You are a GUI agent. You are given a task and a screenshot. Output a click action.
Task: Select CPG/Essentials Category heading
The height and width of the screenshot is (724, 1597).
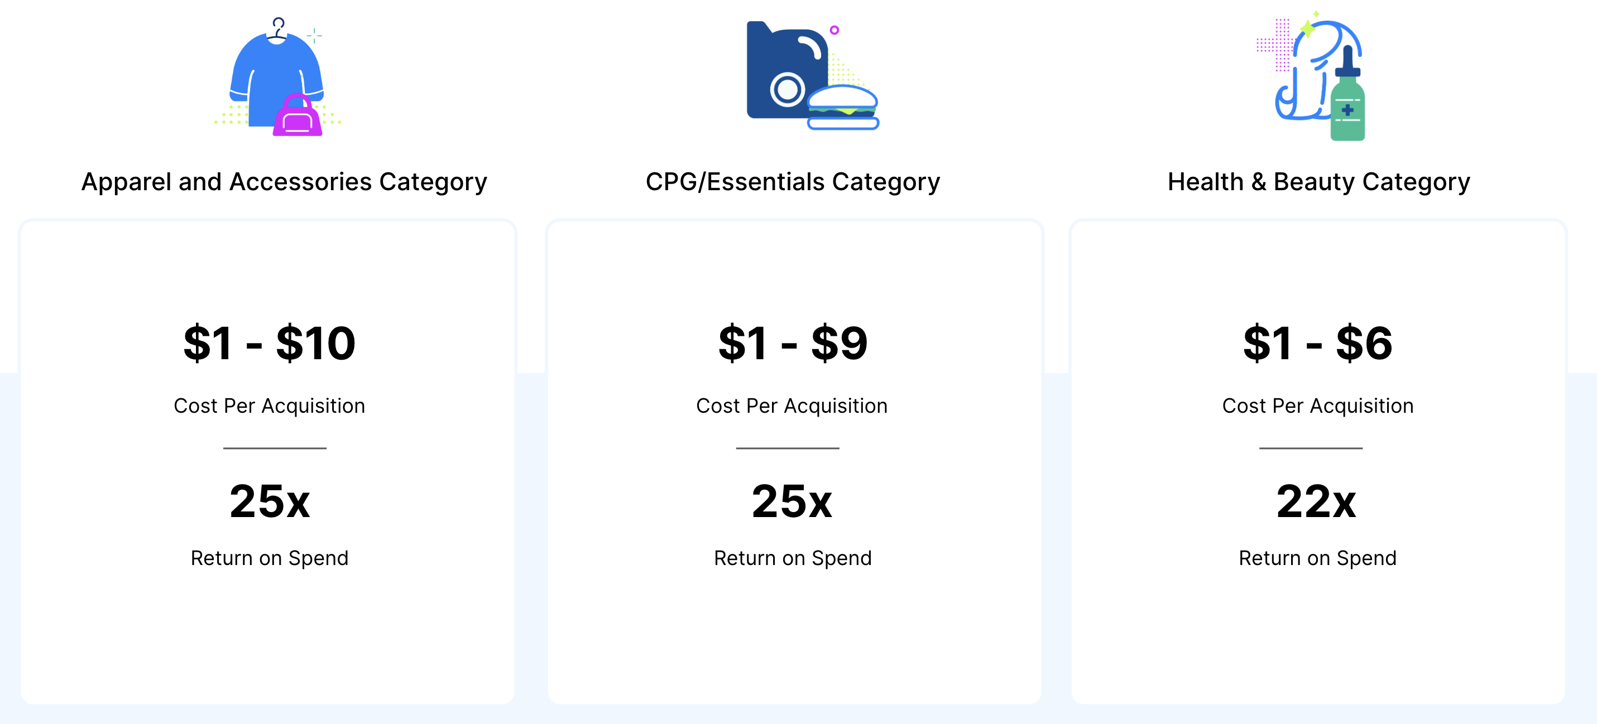(x=792, y=182)
